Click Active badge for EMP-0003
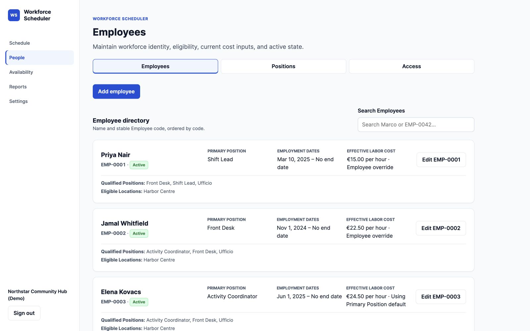This screenshot has height=331, width=530. click(139, 302)
